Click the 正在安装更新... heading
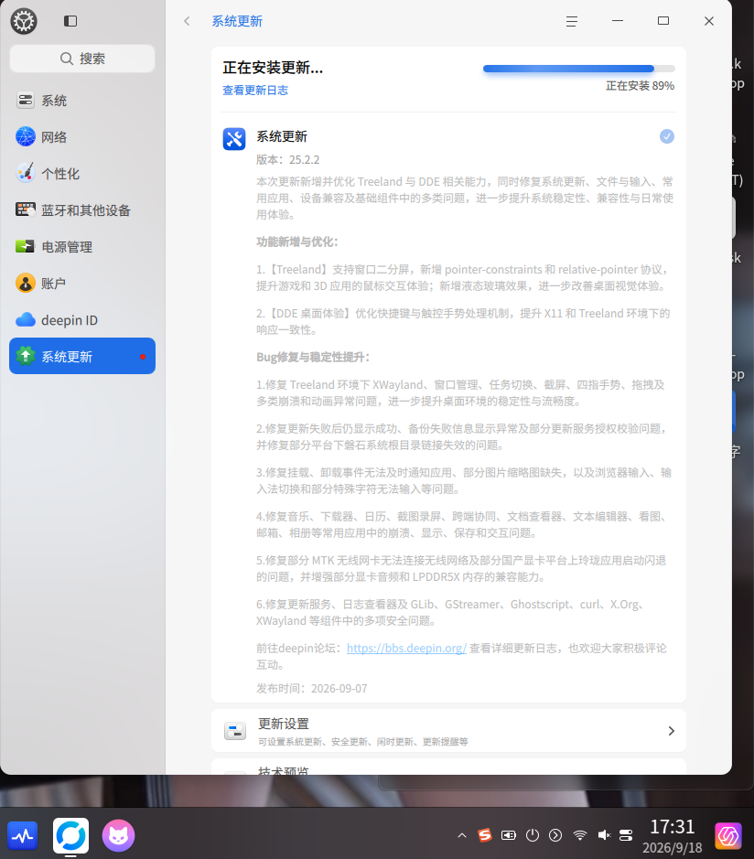 pos(273,68)
